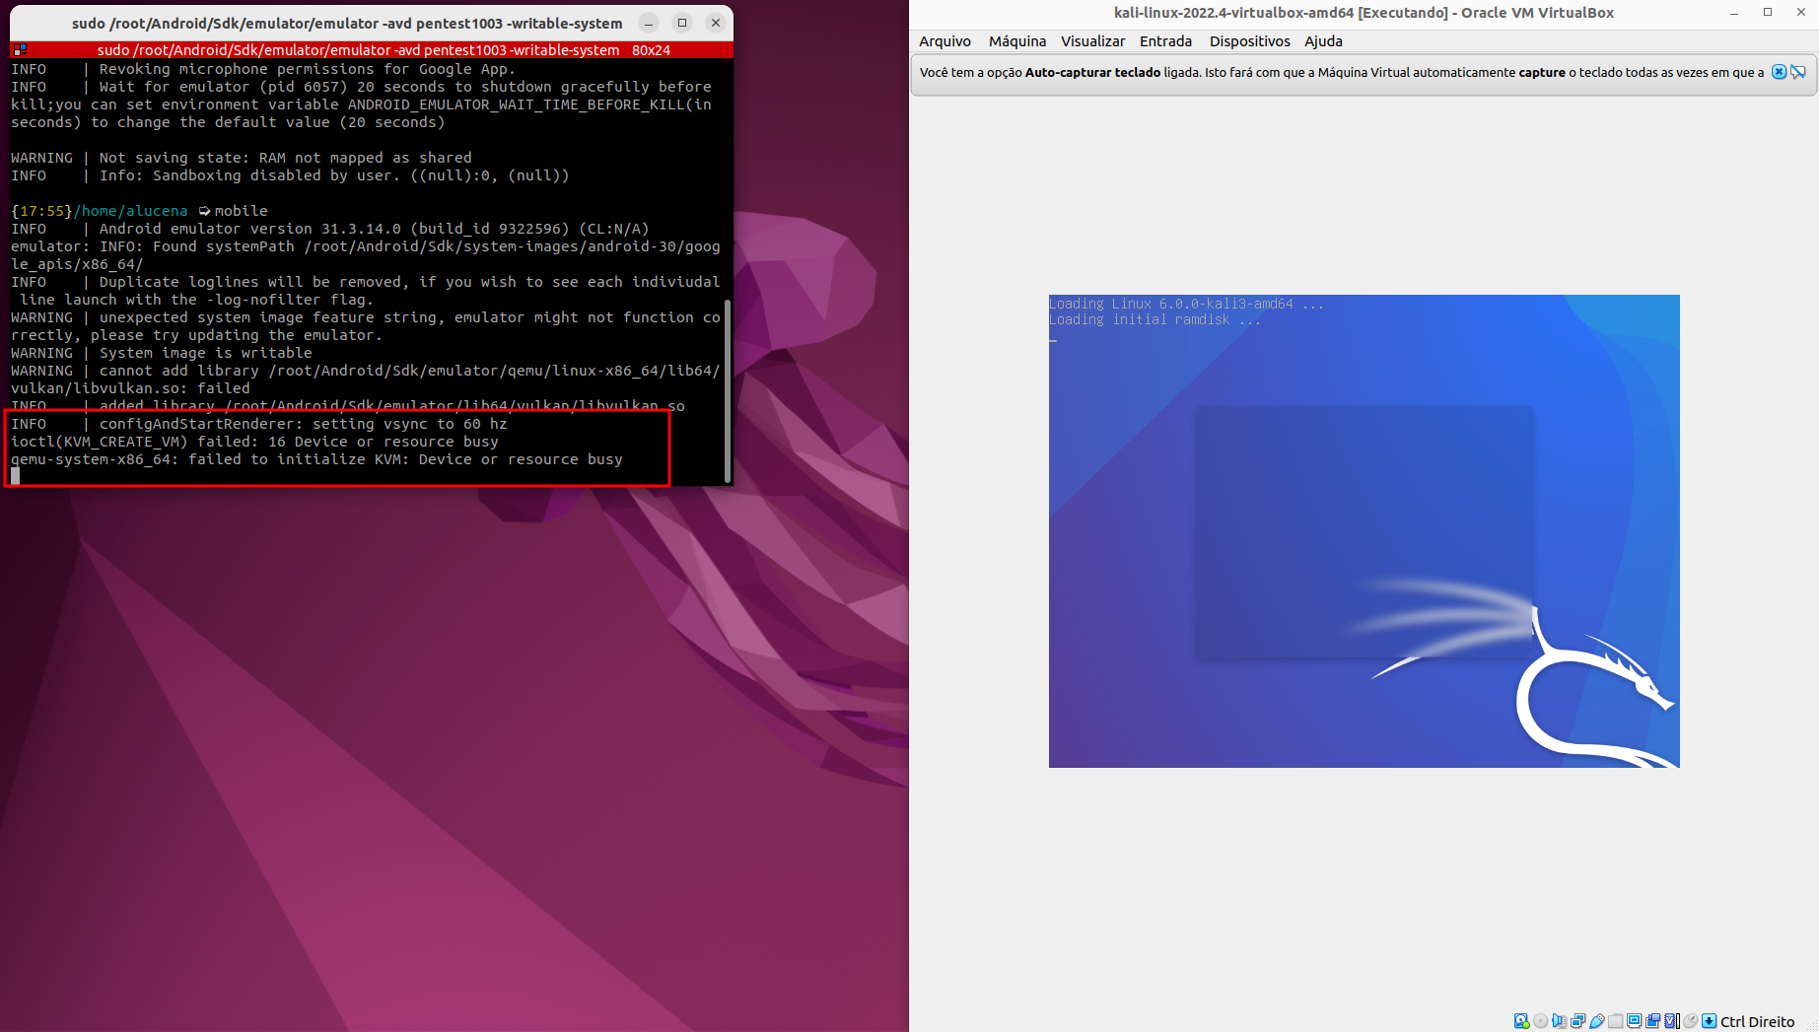
Task: Click the terminal split-pane icon in red bar
Action: pyautogui.click(x=20, y=49)
